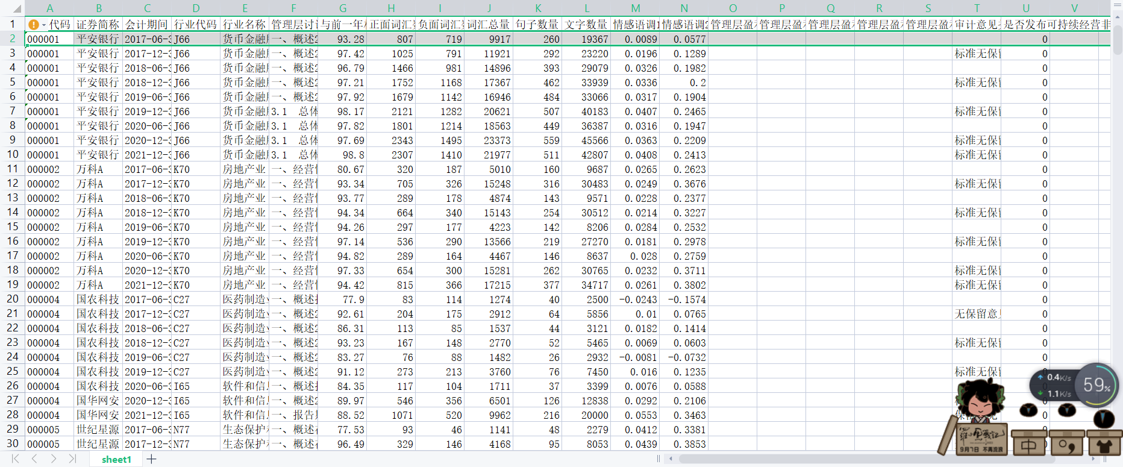Click cell J66 in row 3
Viewport: 1123px width, 467px height.
[196, 54]
